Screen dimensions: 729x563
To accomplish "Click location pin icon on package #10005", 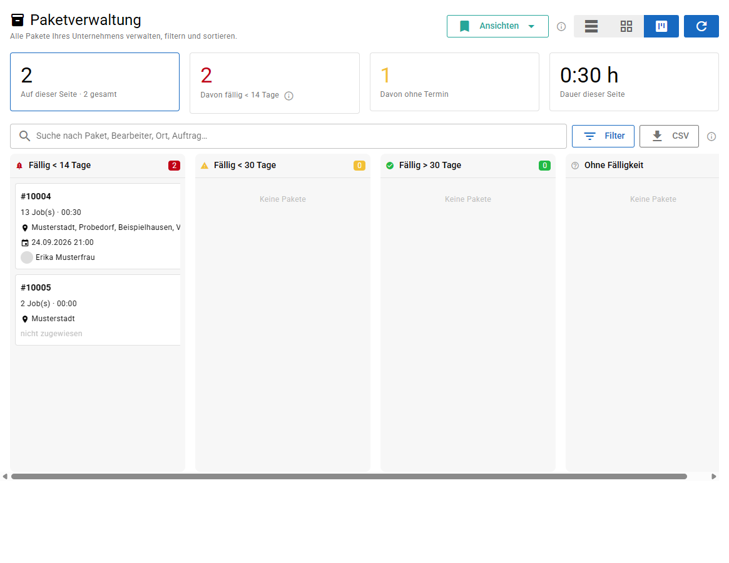I will coord(25,319).
